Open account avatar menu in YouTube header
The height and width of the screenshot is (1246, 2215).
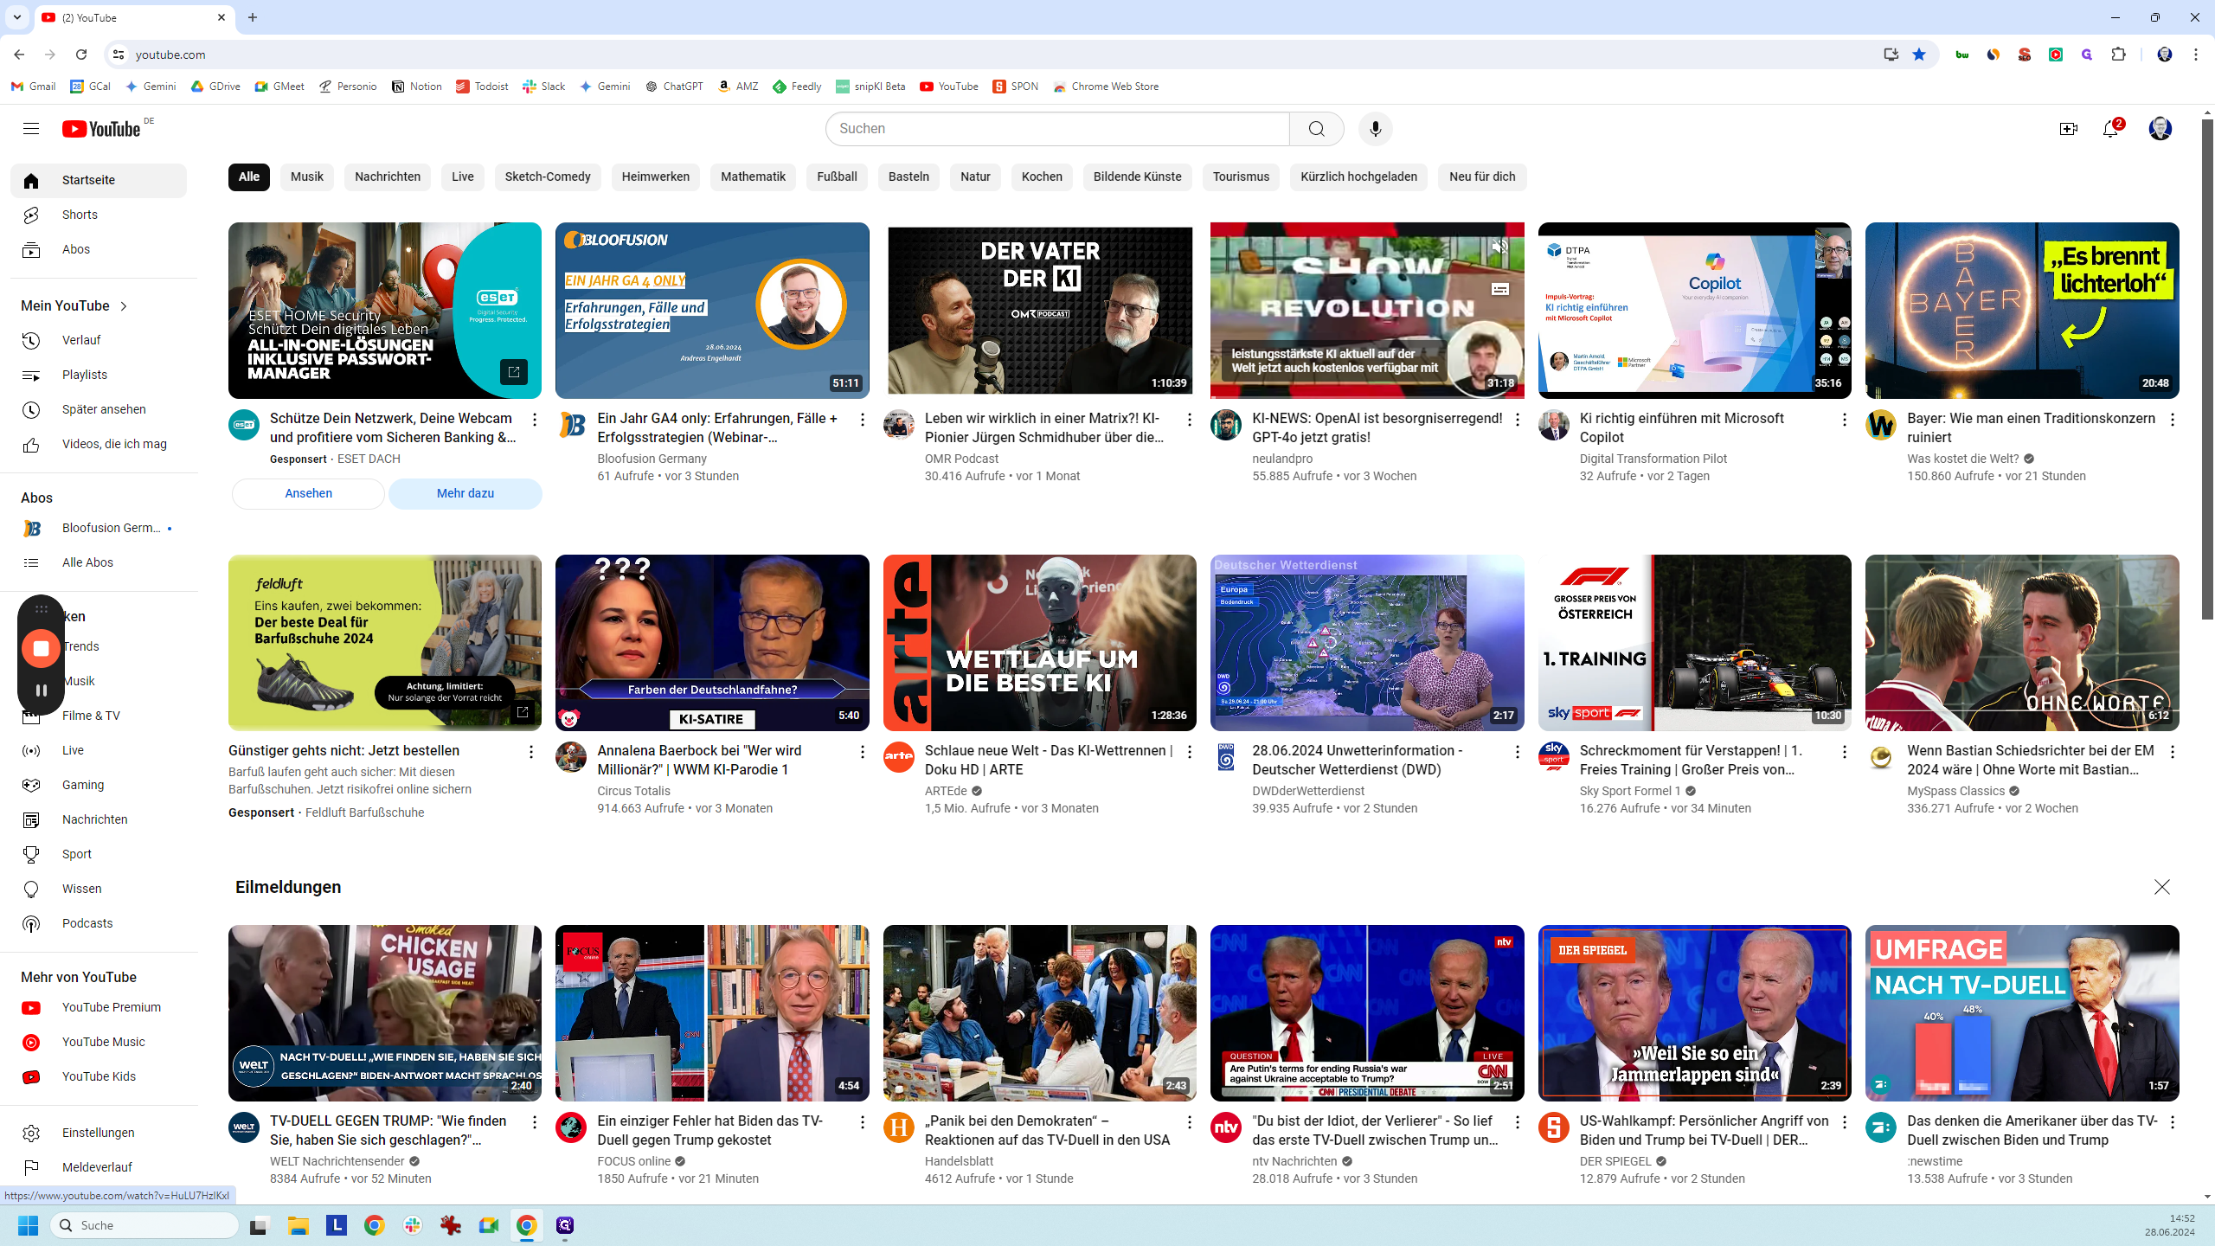tap(2160, 129)
